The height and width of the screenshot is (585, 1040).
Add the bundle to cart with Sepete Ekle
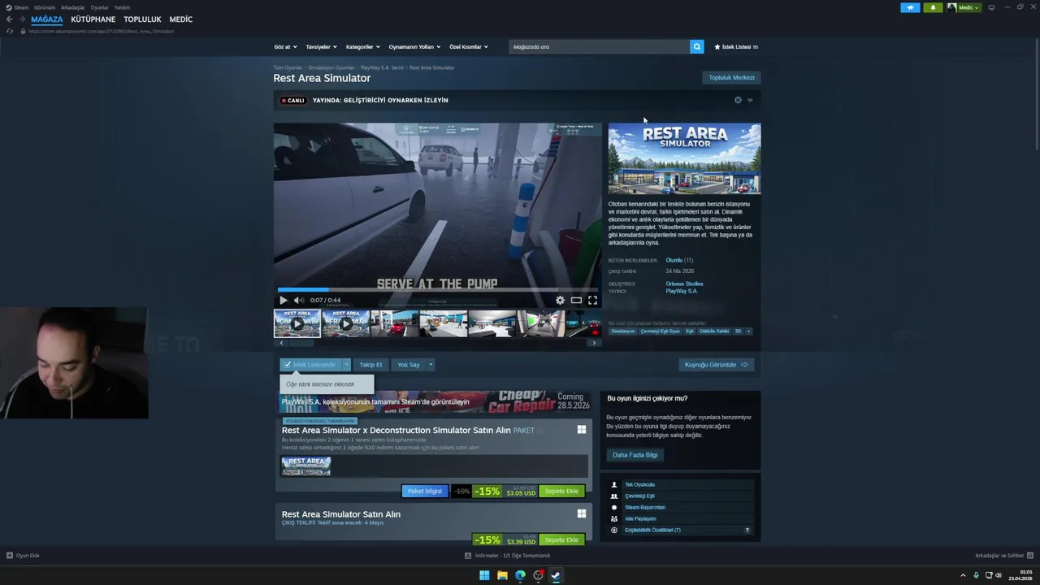pyautogui.click(x=561, y=491)
